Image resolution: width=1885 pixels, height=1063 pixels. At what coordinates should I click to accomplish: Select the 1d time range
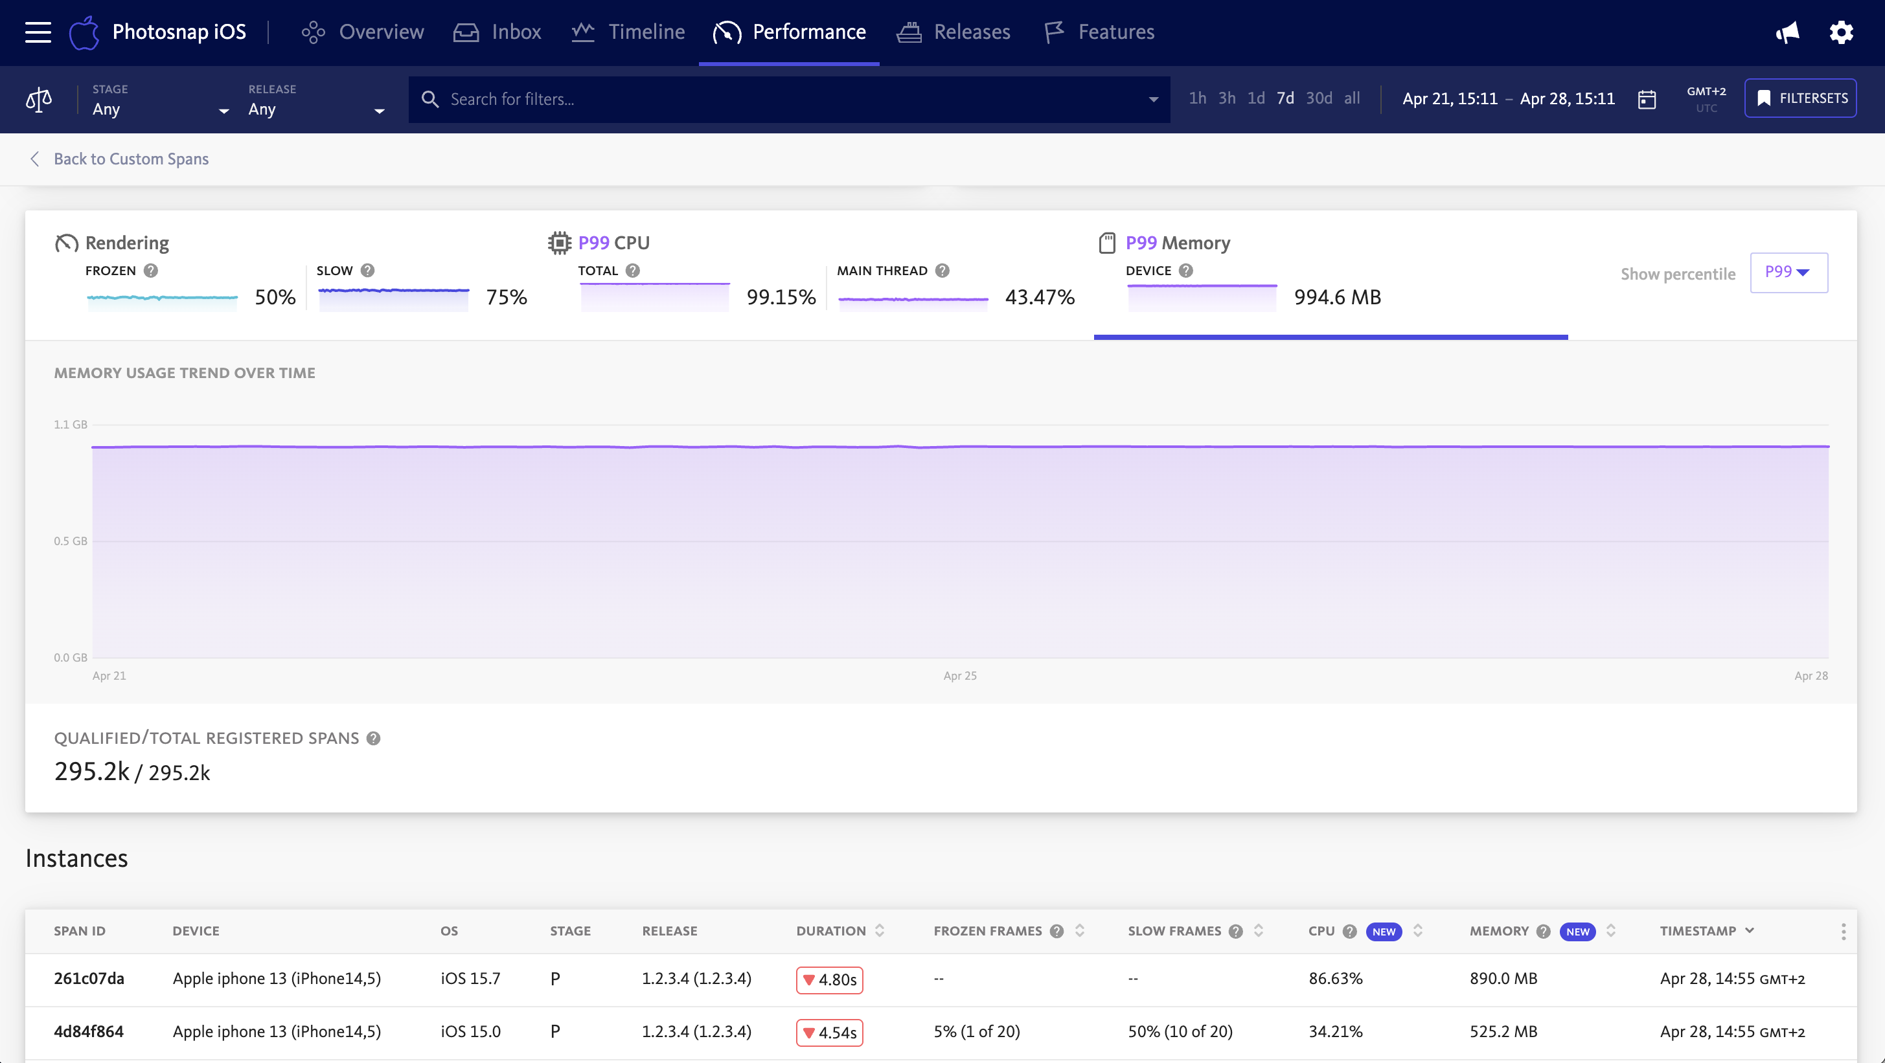[x=1255, y=98]
